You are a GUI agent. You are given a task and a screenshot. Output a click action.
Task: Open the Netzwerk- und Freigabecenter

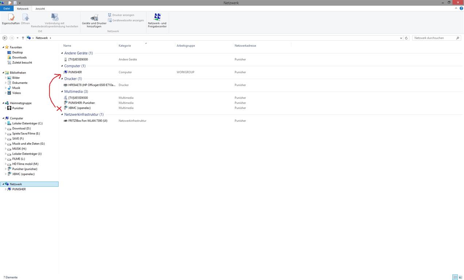[x=157, y=21]
